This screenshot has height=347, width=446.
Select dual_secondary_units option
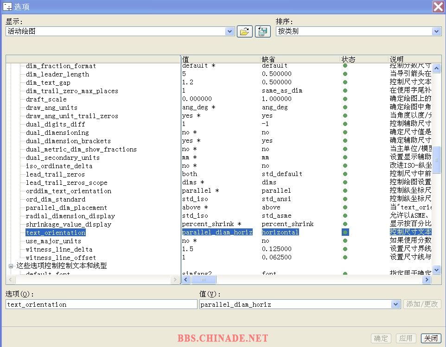(x=63, y=158)
